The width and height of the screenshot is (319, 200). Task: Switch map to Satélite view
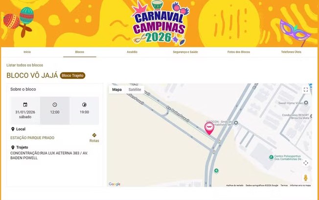(x=135, y=90)
